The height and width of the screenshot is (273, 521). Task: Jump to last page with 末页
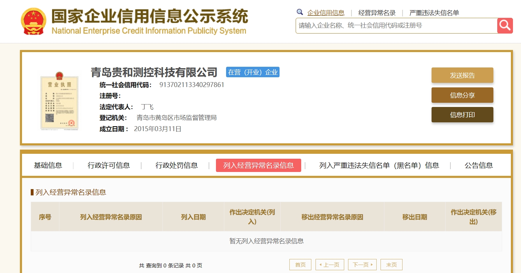(x=391, y=265)
